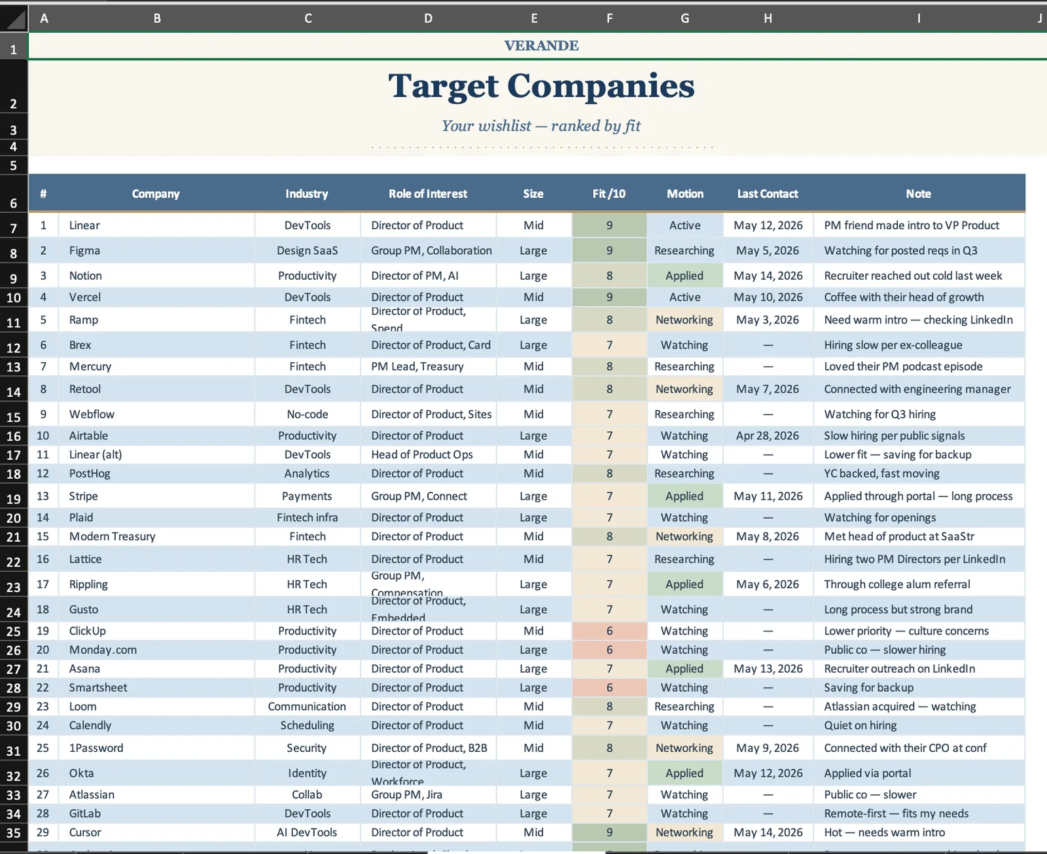Click the Analytics industry cell for PostHog
This screenshot has height=854, width=1047.
coord(307,473)
